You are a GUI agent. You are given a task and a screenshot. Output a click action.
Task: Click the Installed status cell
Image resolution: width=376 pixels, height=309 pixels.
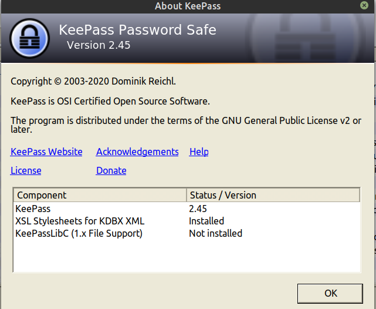(206, 221)
